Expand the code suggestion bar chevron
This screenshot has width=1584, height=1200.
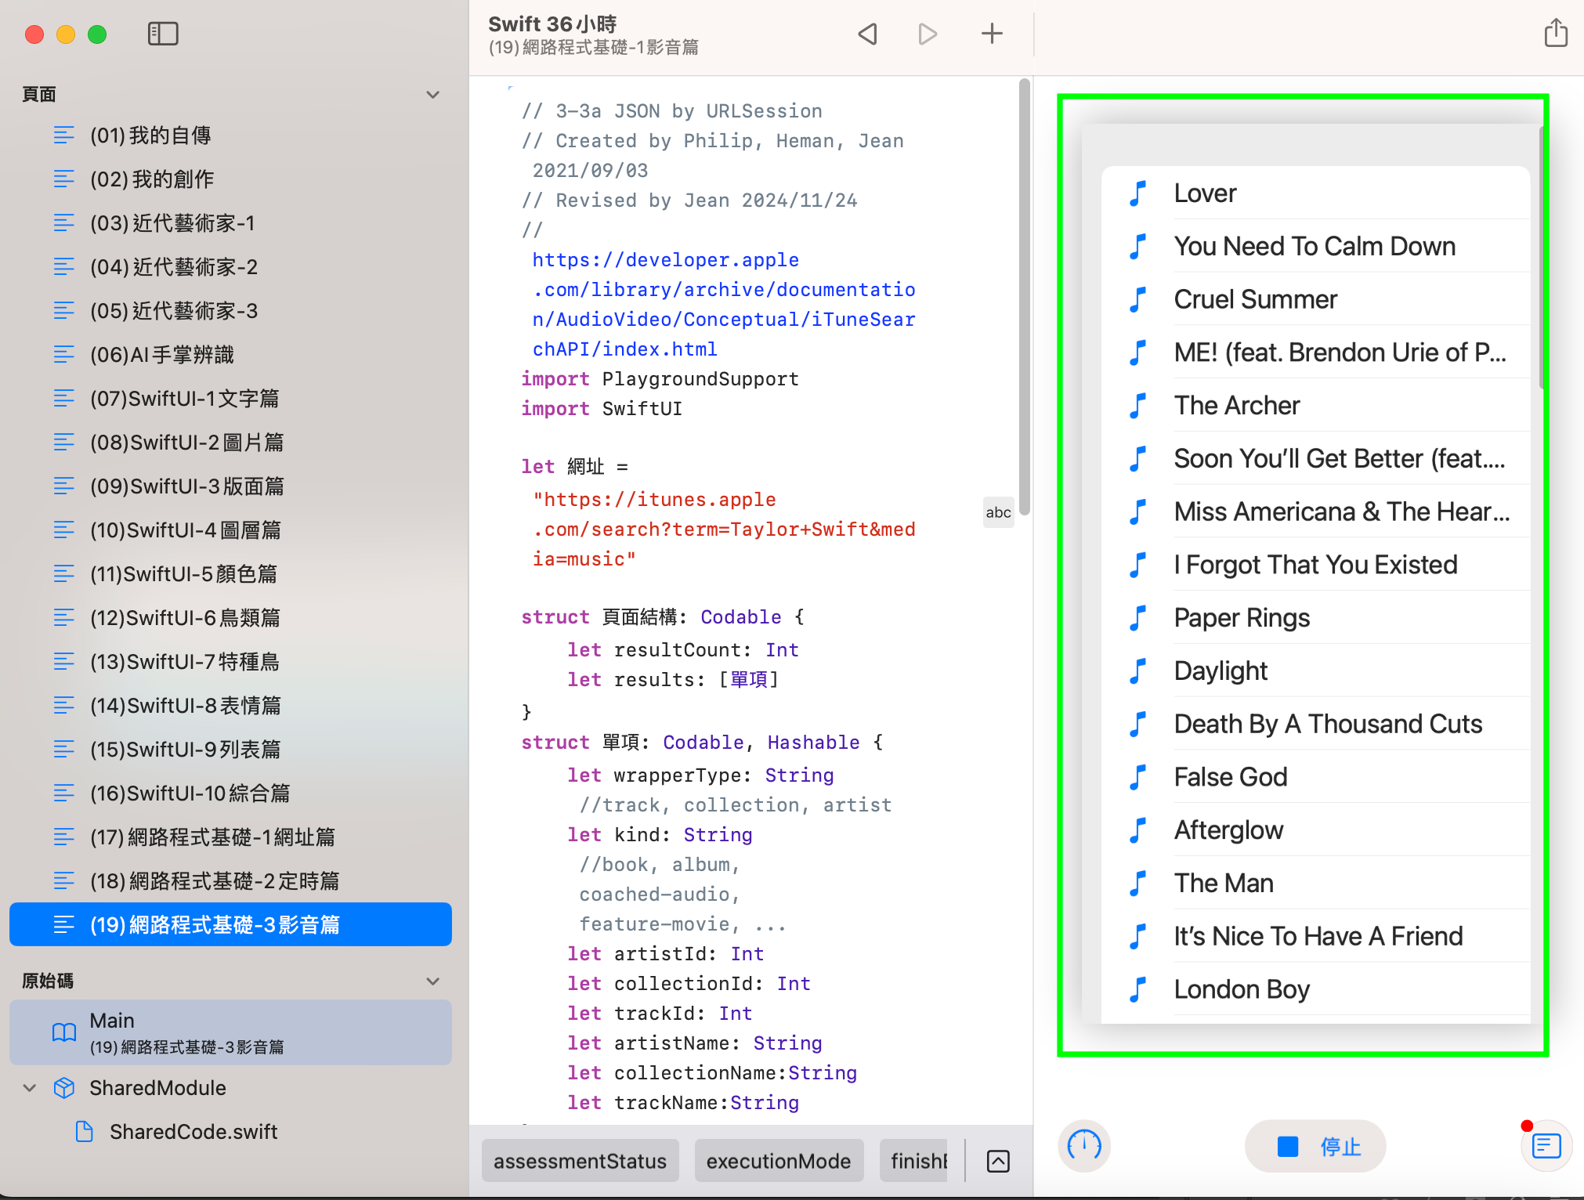998,1161
